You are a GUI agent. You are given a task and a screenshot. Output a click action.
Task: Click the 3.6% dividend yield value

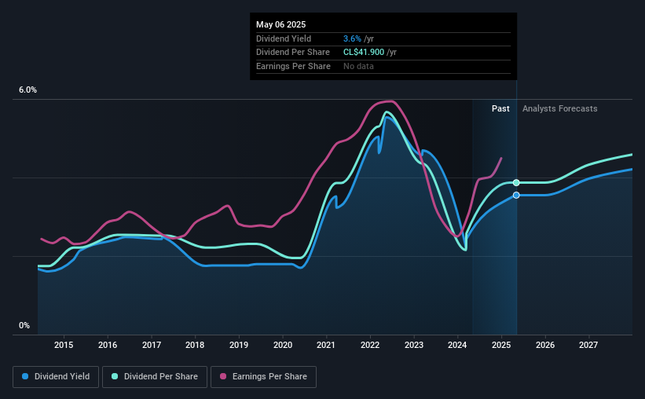[x=352, y=38]
